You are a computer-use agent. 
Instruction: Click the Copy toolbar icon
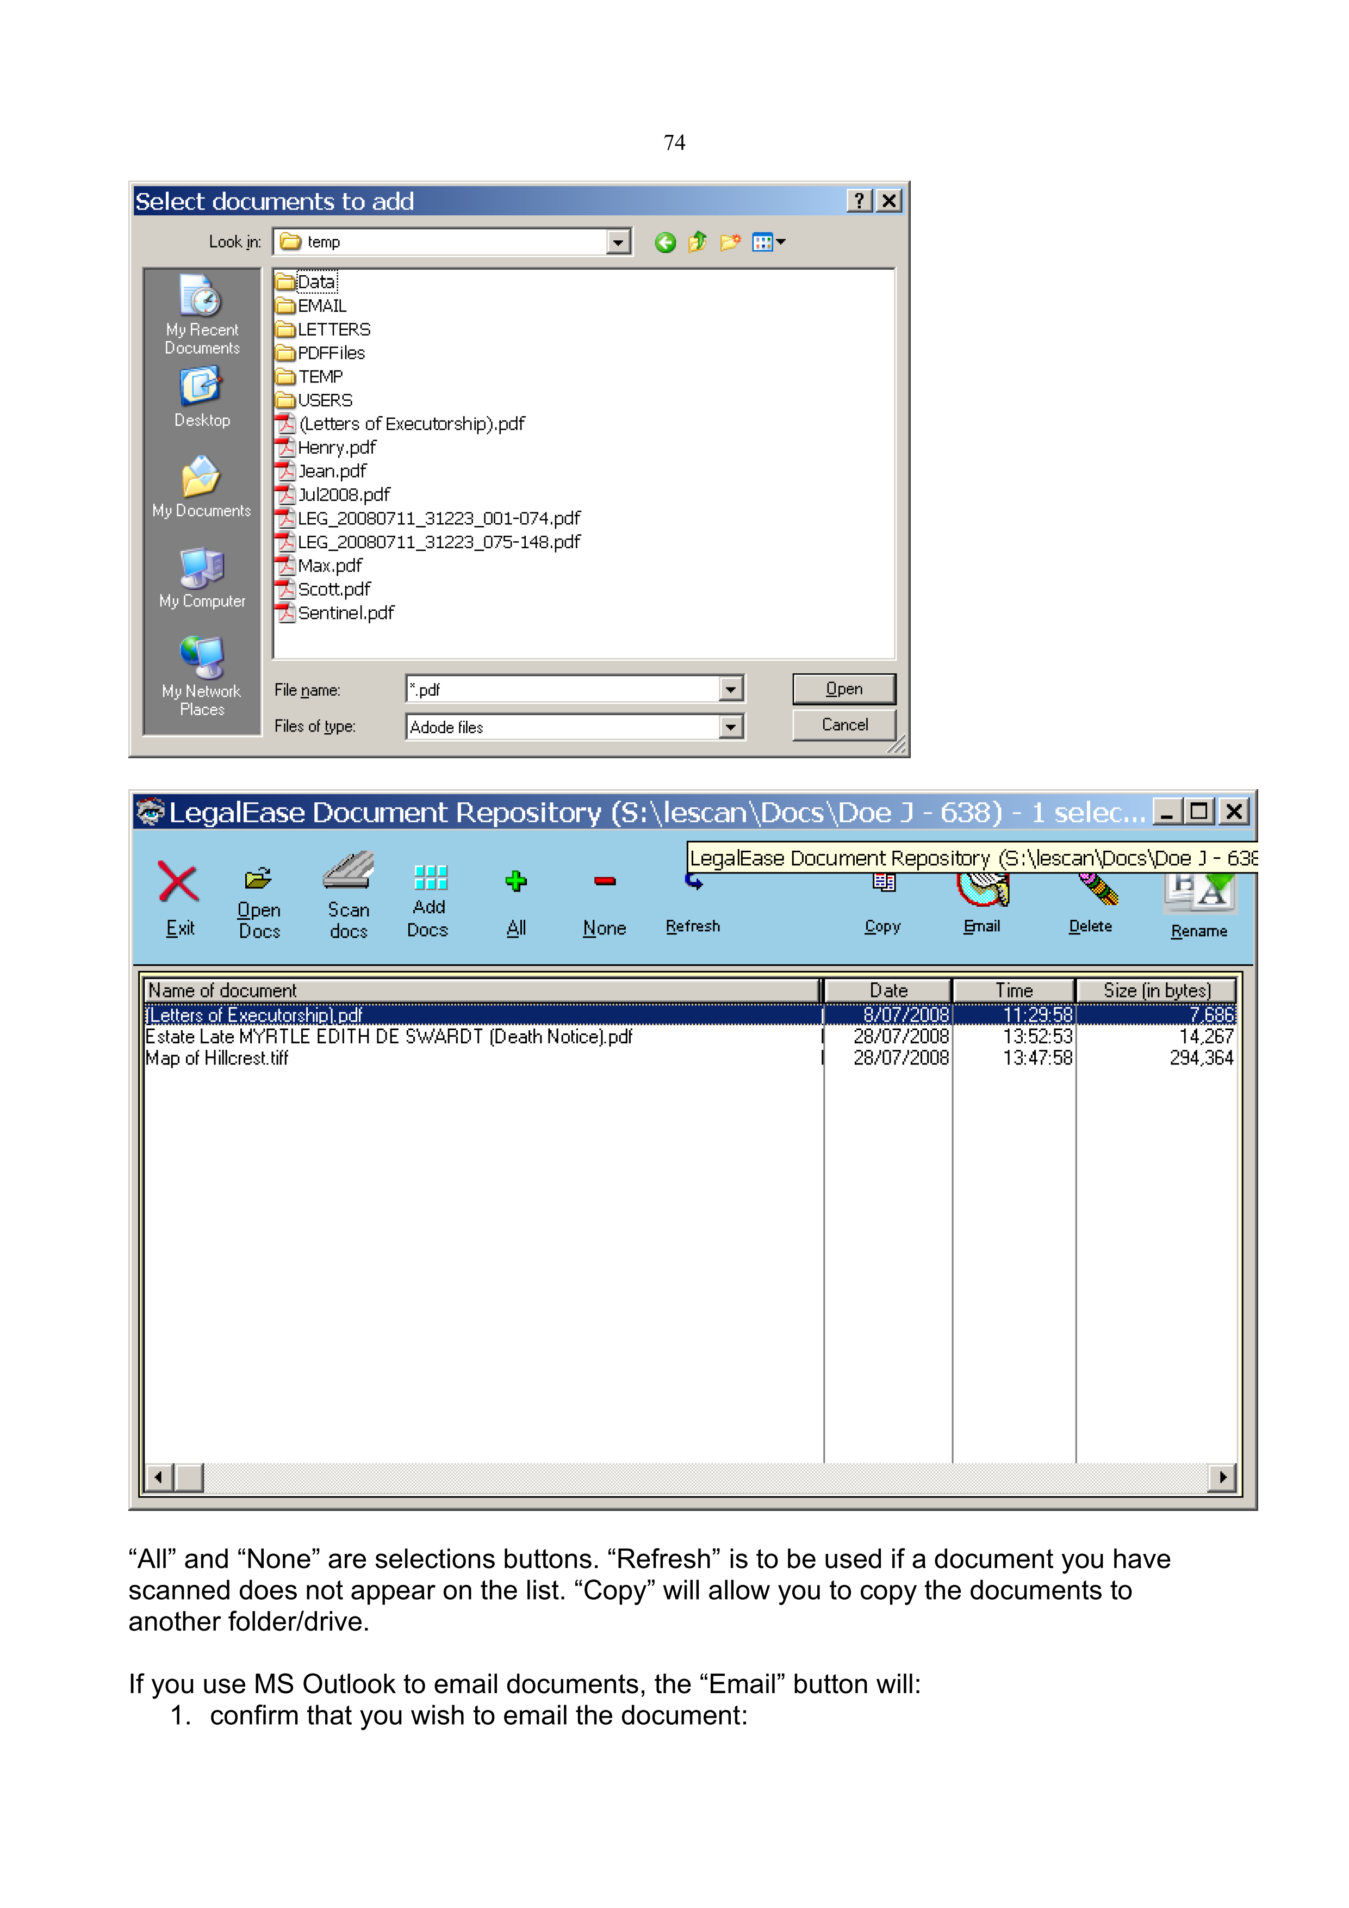[x=883, y=883]
